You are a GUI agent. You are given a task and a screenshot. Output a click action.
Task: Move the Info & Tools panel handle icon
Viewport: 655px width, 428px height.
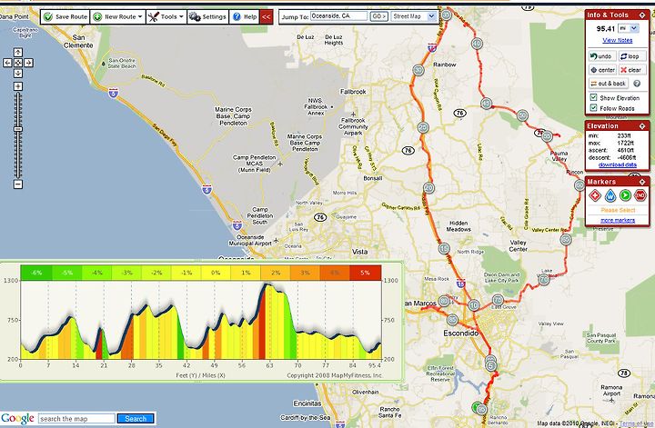[x=641, y=15]
